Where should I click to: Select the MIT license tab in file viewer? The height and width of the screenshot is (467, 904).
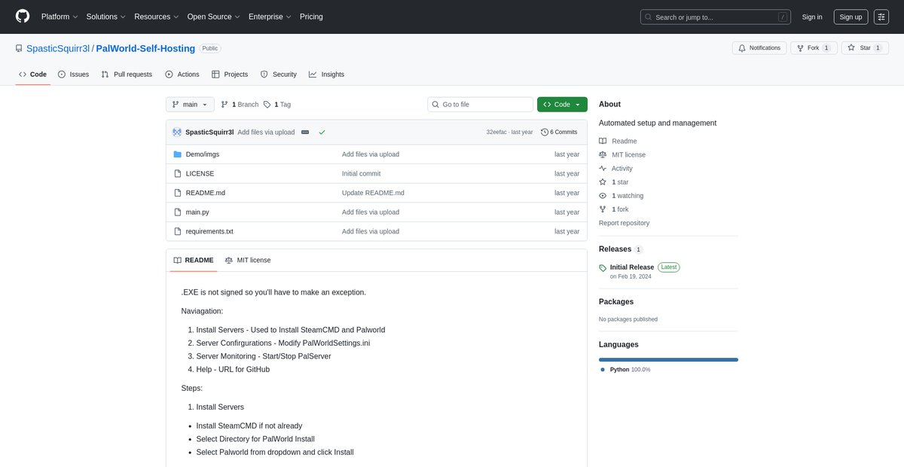[x=248, y=260]
